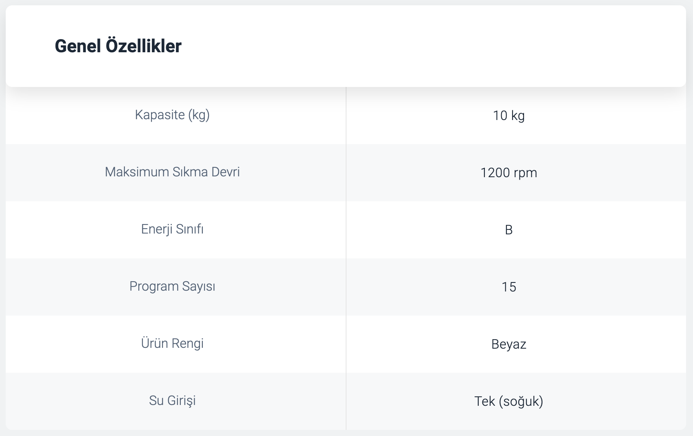Click the program count 15 value
This screenshot has width=693, height=436.
coord(509,287)
